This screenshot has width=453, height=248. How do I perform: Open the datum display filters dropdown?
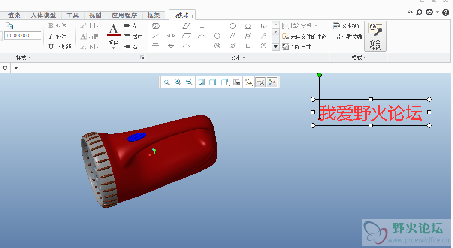coord(248,82)
